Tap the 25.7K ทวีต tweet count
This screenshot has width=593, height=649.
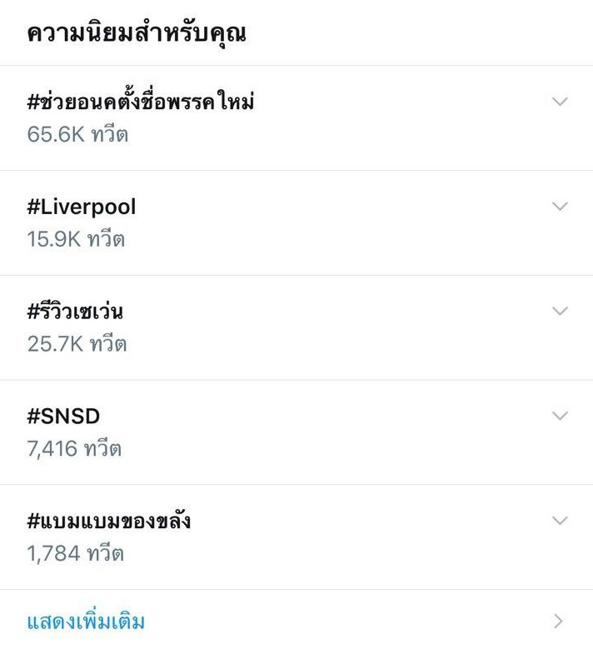point(77,343)
